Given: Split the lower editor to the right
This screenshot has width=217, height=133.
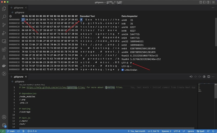Looking at the screenshot, I should coord(209,77).
